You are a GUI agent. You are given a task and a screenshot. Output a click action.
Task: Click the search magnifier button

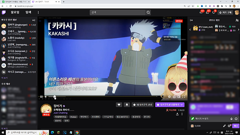tap(148, 12)
